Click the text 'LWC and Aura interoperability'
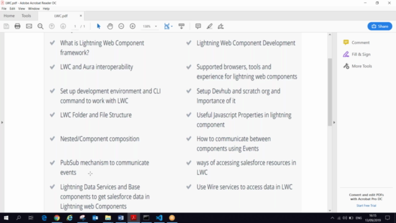Viewport: 396px width, 223px height. pos(97,67)
